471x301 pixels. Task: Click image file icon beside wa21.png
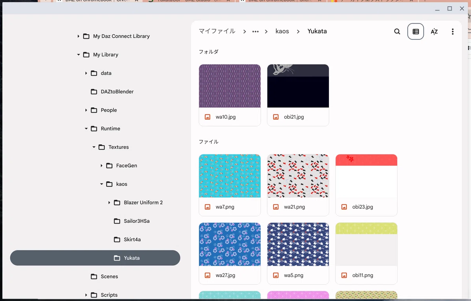[276, 207]
